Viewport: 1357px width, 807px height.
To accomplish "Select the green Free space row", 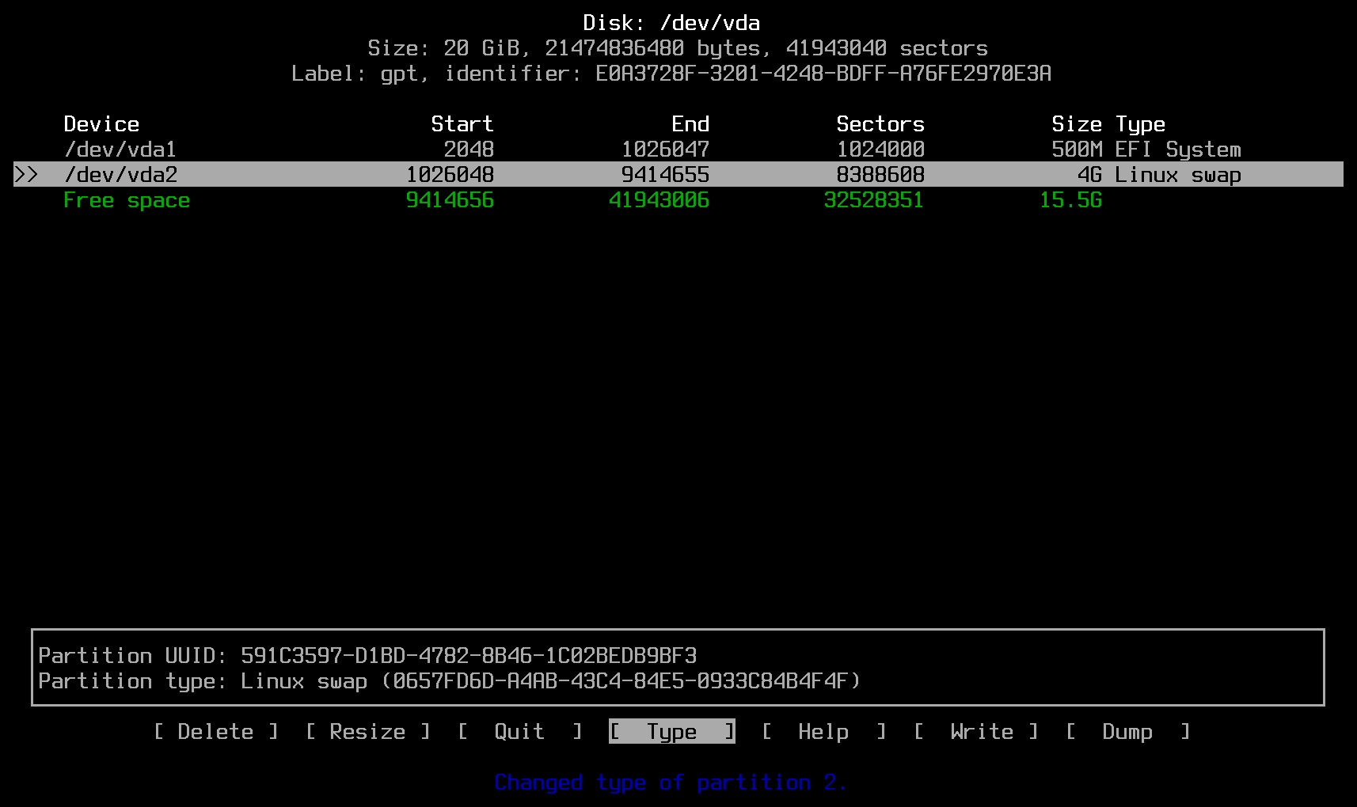I will click(x=678, y=200).
